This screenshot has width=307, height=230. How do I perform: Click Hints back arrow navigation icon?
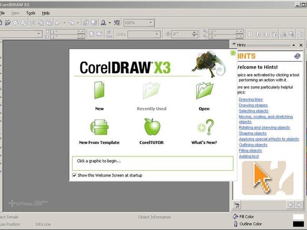click(290, 205)
